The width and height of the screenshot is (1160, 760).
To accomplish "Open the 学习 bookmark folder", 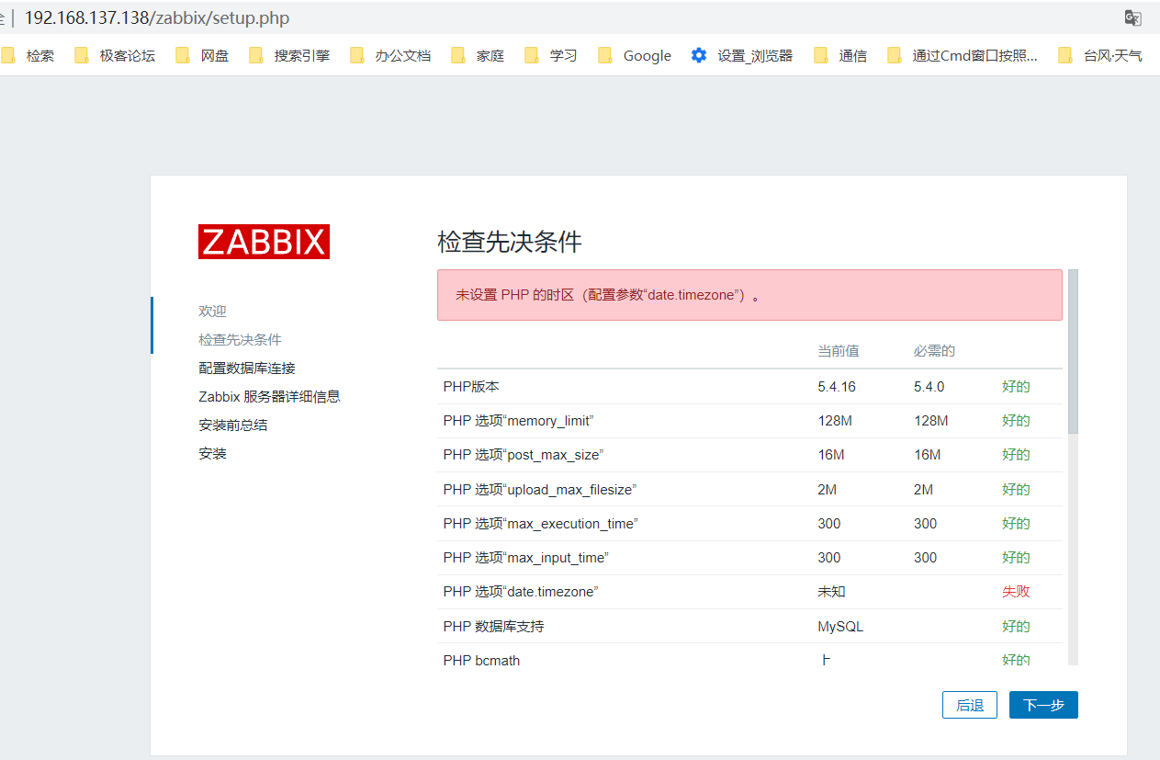I will [x=551, y=55].
